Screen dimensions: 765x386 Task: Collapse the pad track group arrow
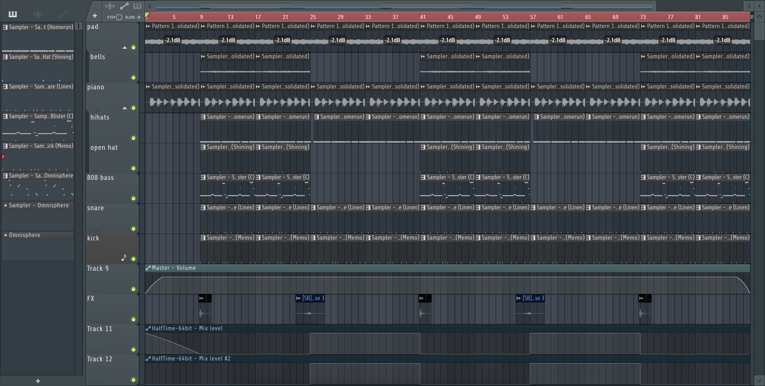(125, 47)
